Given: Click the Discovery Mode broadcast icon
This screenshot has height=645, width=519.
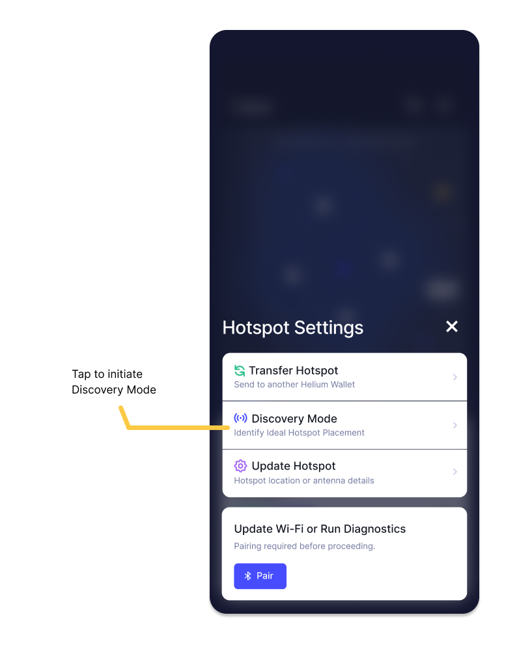Looking at the screenshot, I should click(x=240, y=418).
